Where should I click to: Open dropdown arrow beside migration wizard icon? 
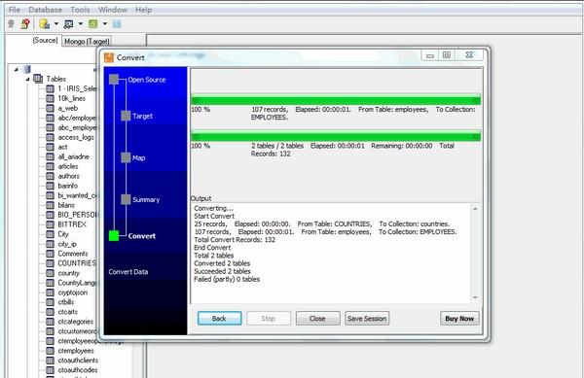click(x=81, y=24)
